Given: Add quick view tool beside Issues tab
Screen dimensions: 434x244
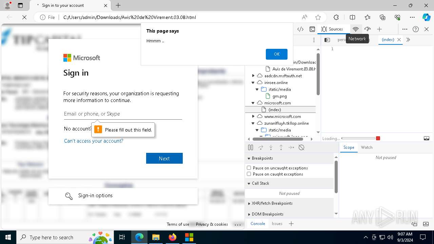Looking at the screenshot, I should click(x=291, y=224).
